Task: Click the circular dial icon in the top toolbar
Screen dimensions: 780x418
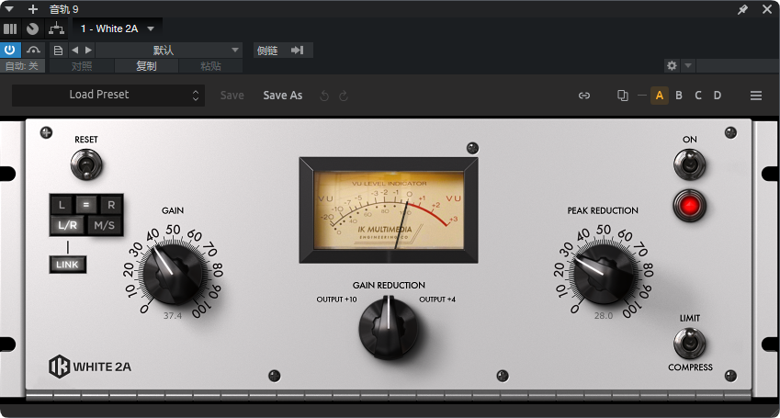Action: point(32,28)
